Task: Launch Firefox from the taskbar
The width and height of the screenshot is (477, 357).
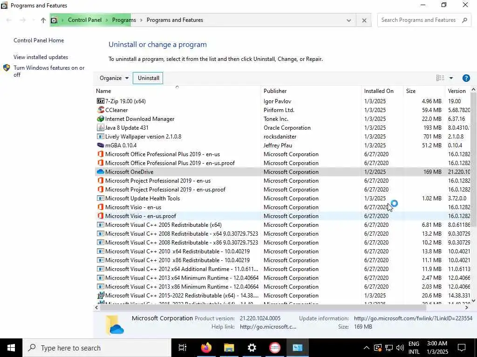Action: tap(206, 348)
